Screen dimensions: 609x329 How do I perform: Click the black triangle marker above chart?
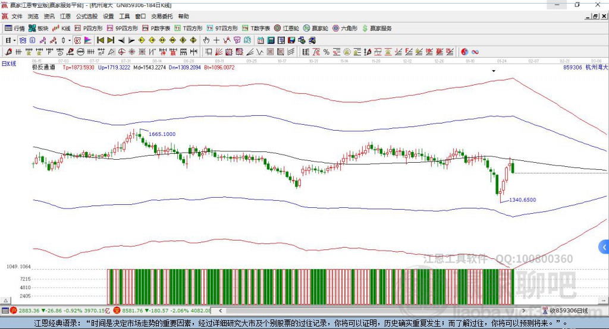pyautogui.click(x=493, y=71)
